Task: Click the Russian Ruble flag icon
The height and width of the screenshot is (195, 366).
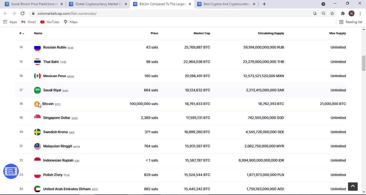Action: pos(37,47)
